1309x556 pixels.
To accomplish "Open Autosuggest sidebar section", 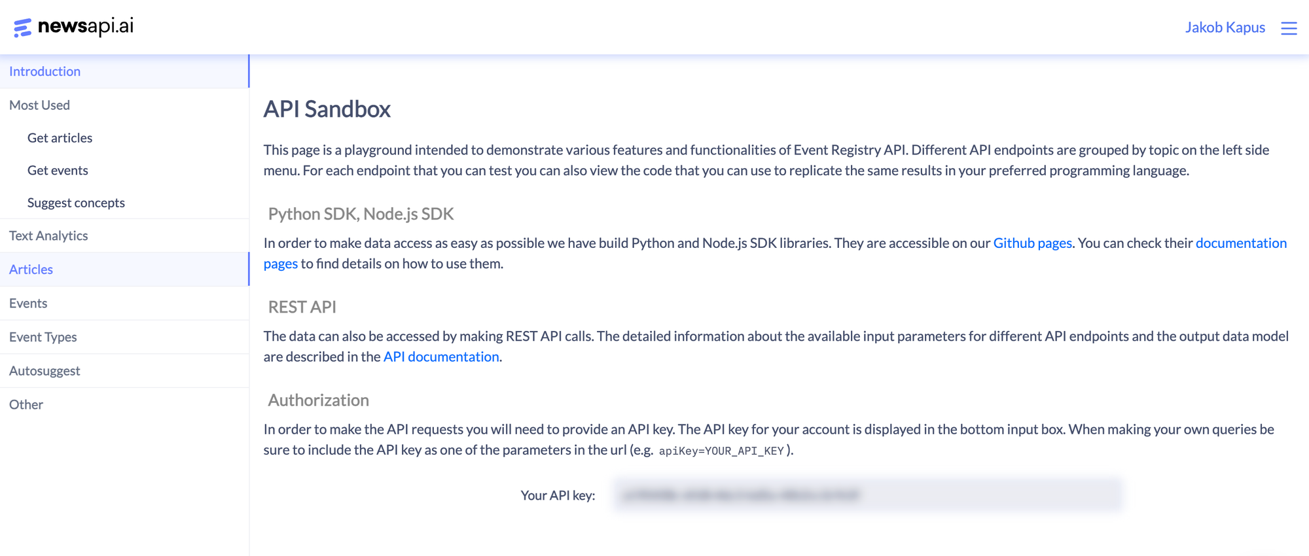I will [x=124, y=371].
